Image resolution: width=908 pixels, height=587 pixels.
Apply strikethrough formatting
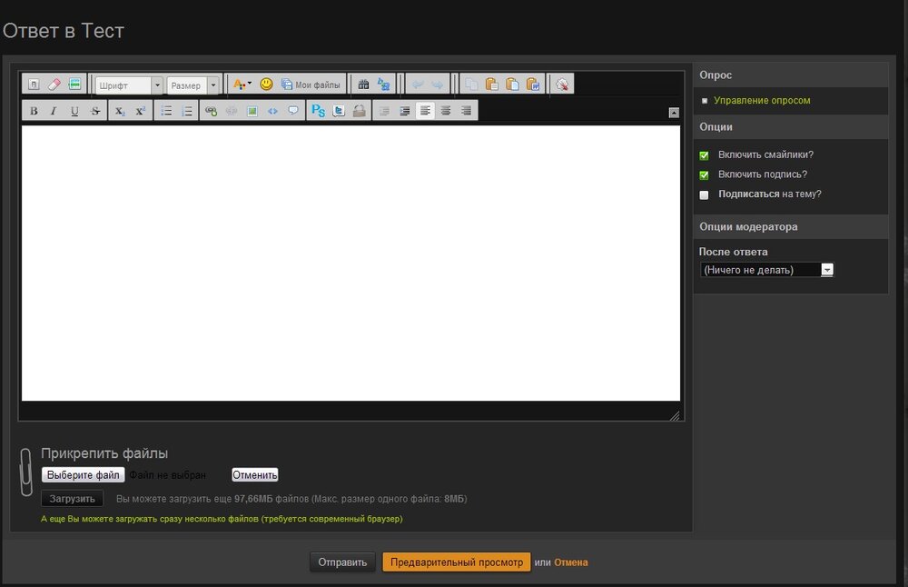pos(95,111)
